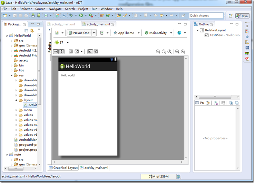Click the Open Task pencil icon in toolbar
The height and width of the screenshot is (183, 254).
point(125,16)
